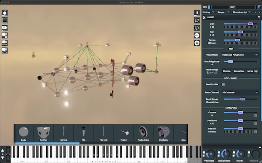This screenshot has height=163, width=262.
Task: Toggle the checkbox next to Detune slider
Action: click(x=255, y=132)
